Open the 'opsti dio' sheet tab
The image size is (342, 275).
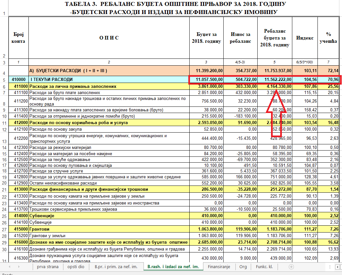tap(76, 267)
